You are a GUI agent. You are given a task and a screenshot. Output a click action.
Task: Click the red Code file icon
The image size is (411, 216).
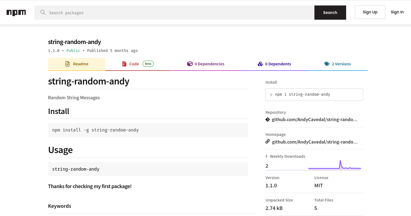pyautogui.click(x=125, y=63)
